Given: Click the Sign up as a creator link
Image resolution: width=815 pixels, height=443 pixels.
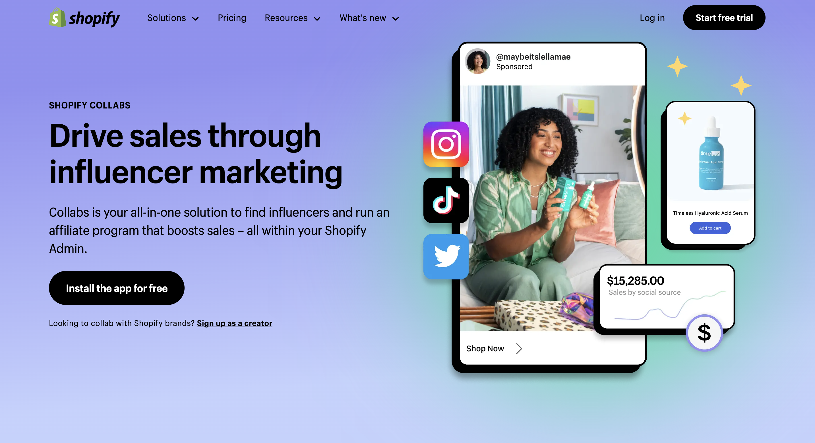Looking at the screenshot, I should tap(234, 323).
